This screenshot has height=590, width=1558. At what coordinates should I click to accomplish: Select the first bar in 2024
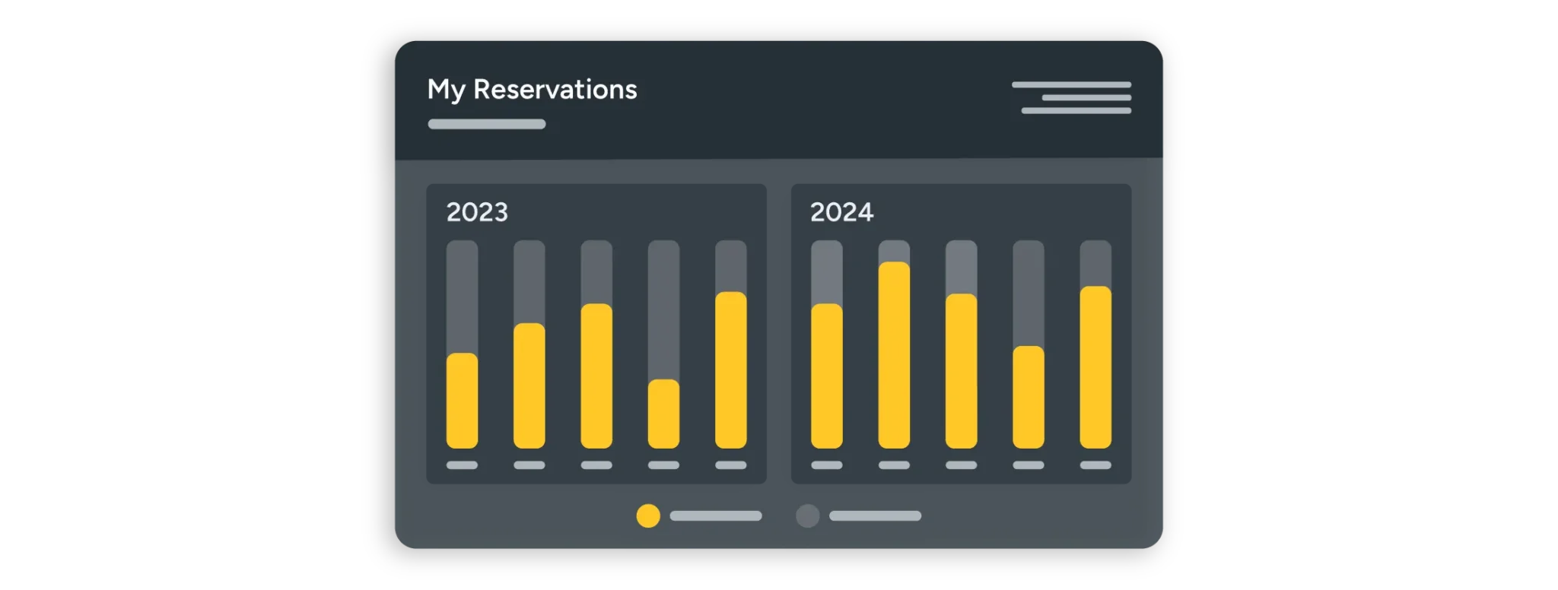(x=827, y=376)
